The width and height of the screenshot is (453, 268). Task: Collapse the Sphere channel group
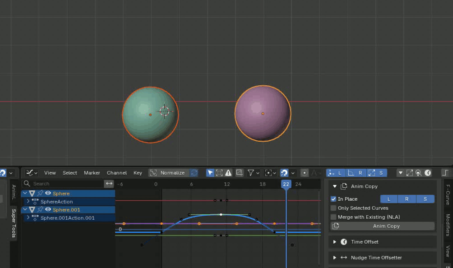[25, 193]
